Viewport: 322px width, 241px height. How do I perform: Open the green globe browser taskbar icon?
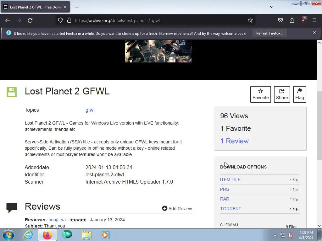click(67, 235)
